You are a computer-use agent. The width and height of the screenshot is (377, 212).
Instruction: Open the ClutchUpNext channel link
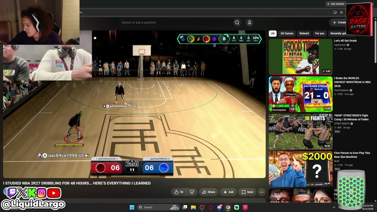click(x=342, y=90)
